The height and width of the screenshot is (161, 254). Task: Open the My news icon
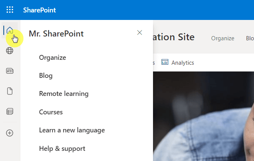(x=10, y=71)
